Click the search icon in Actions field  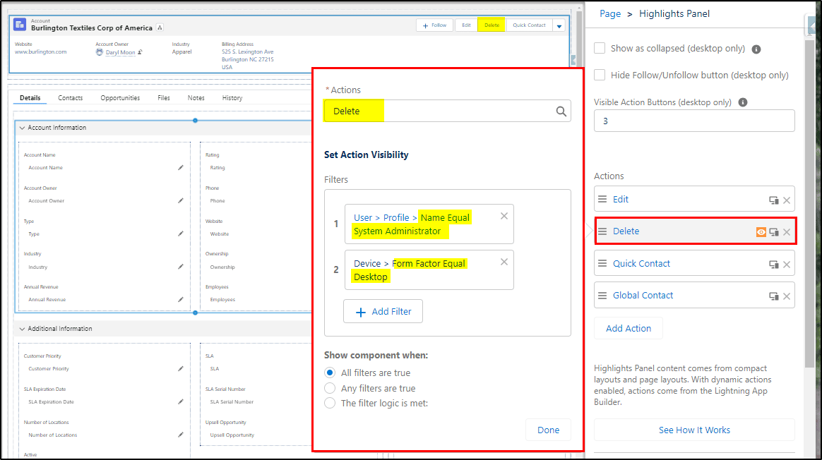[561, 111]
